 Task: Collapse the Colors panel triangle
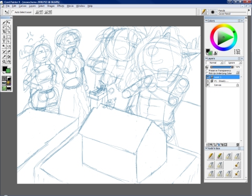(x=206, y=20)
